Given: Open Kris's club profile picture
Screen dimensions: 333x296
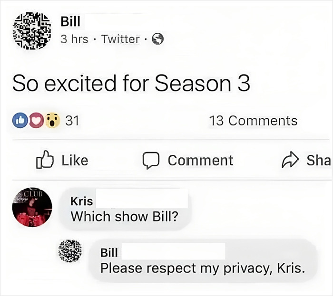Looking at the screenshot, I should (x=32, y=207).
